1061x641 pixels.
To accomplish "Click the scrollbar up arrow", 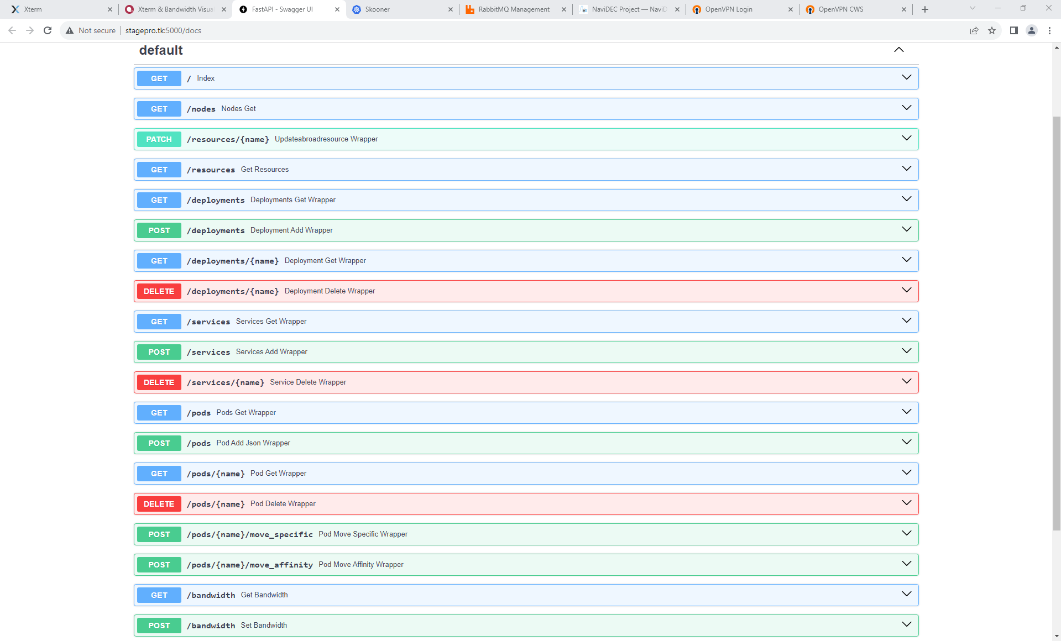I will (1057, 48).
